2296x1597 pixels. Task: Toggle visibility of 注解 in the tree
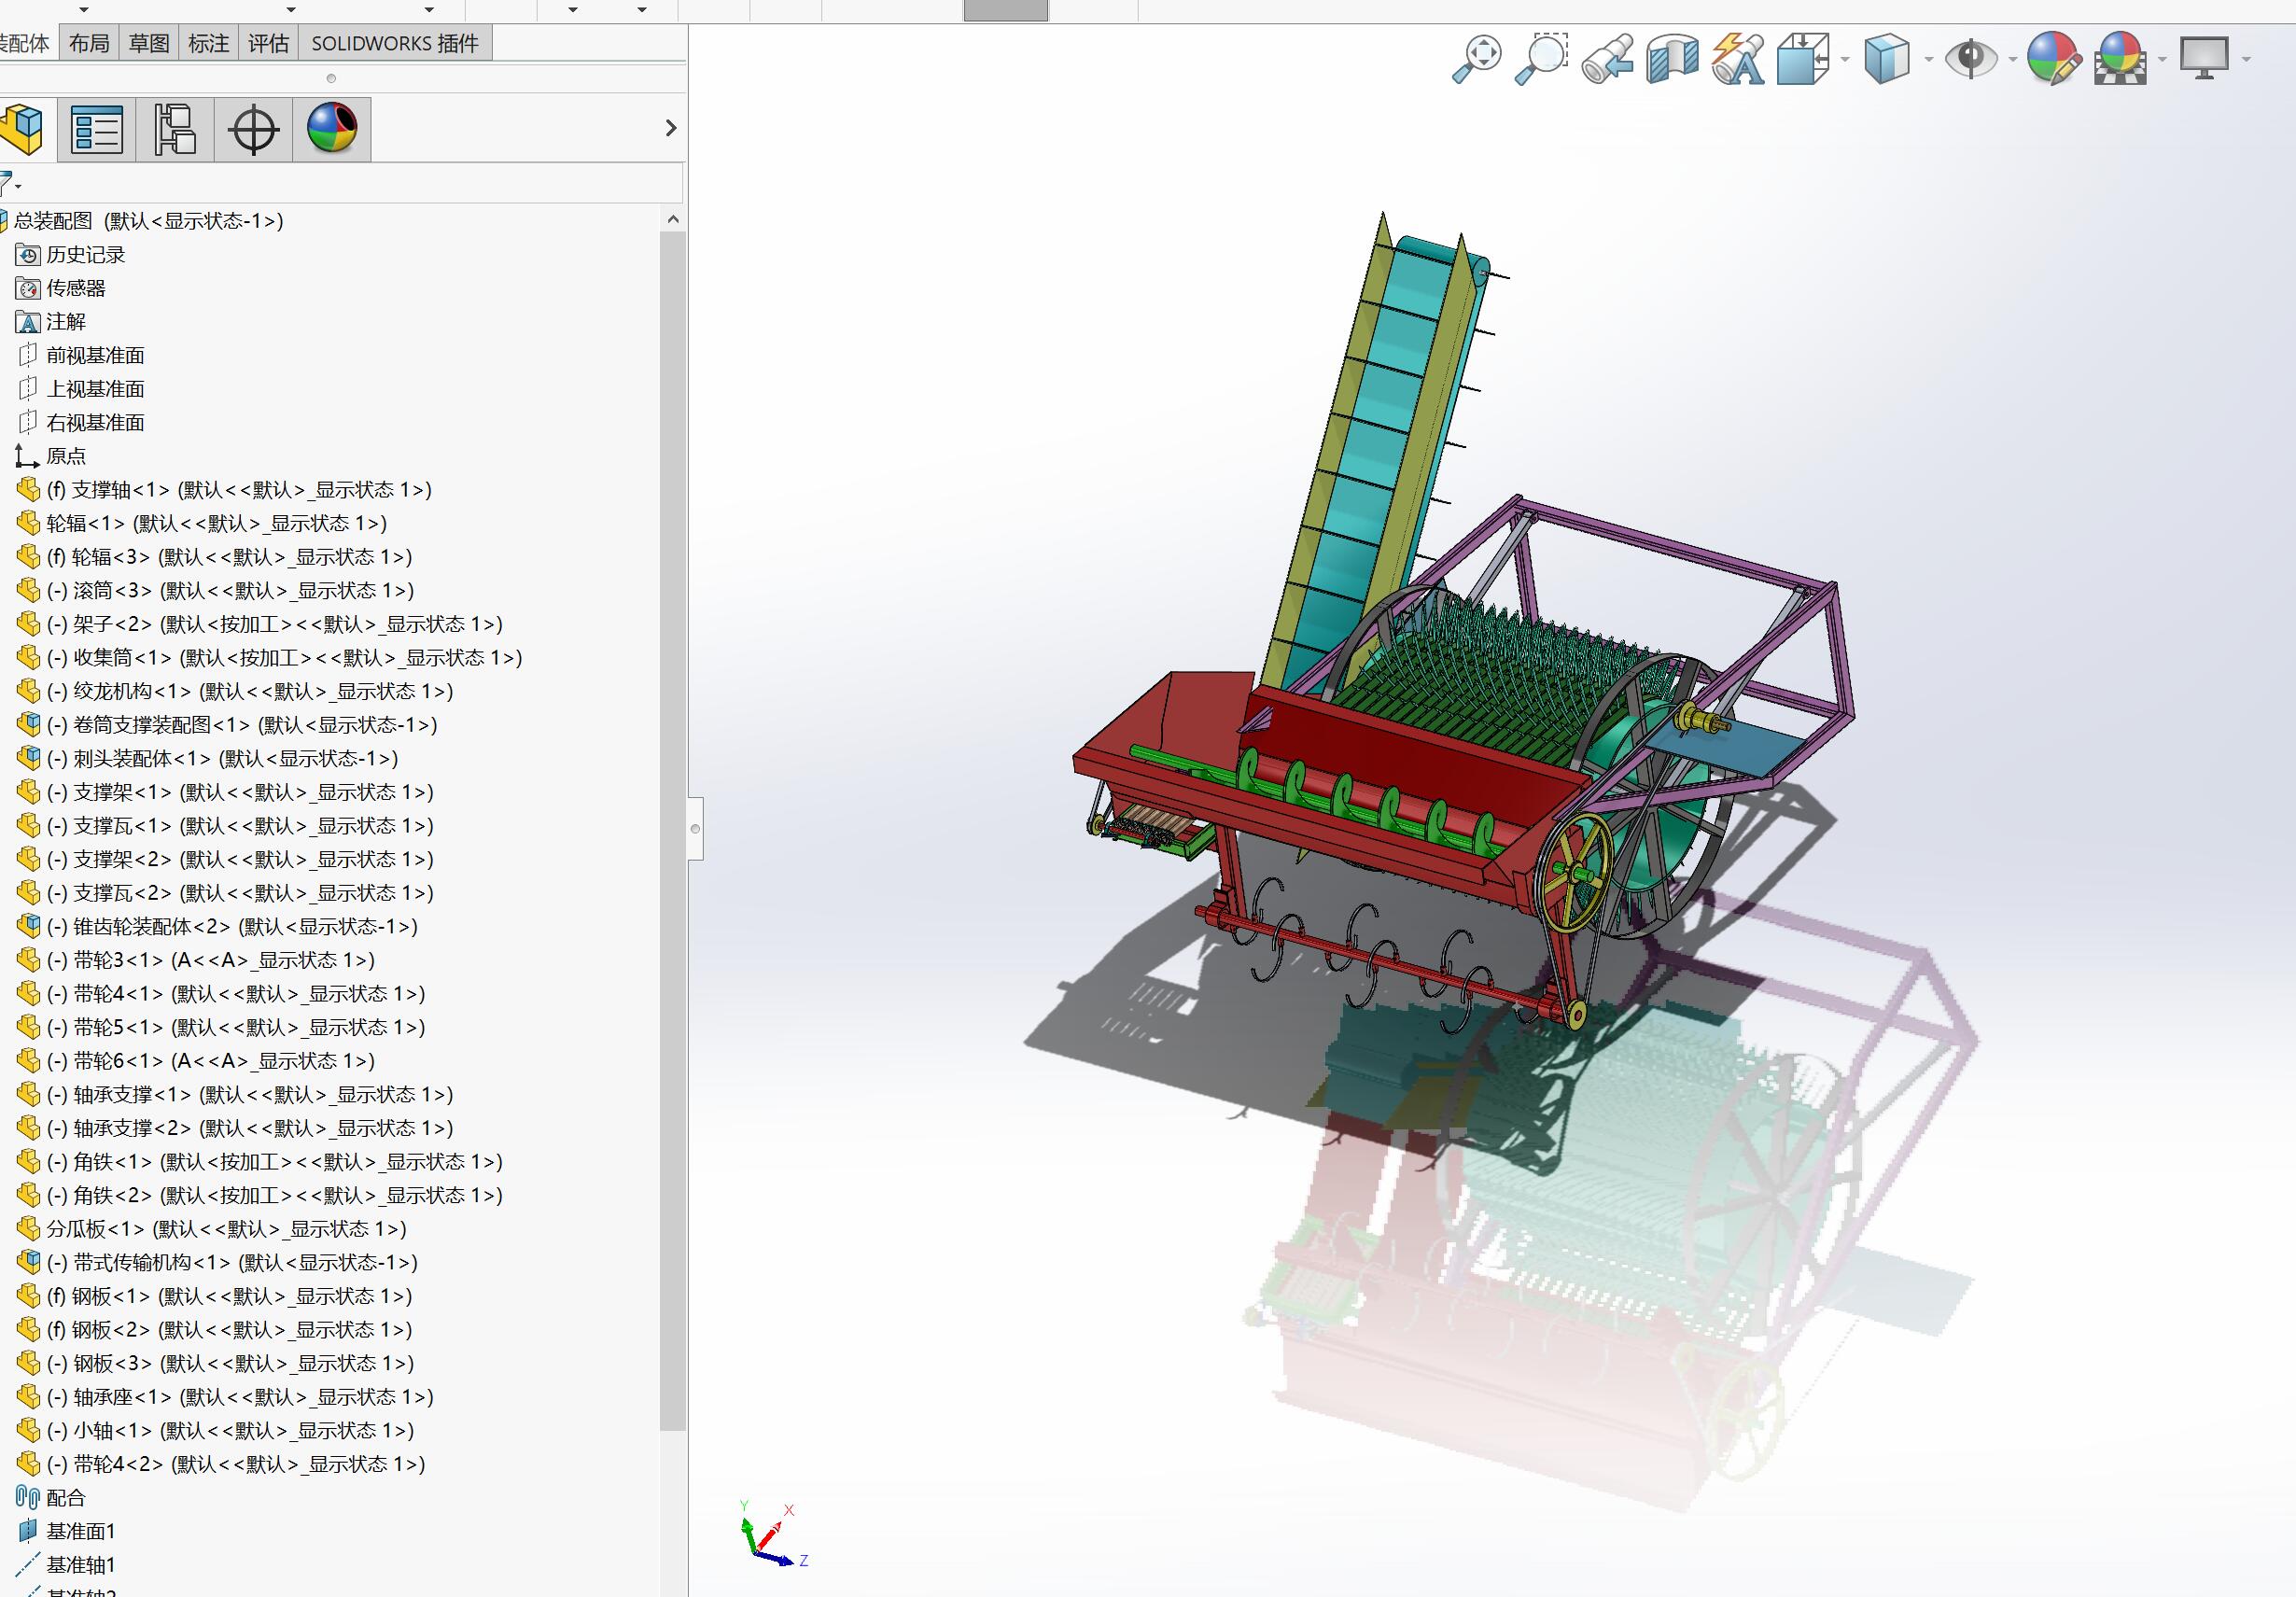[x=66, y=322]
